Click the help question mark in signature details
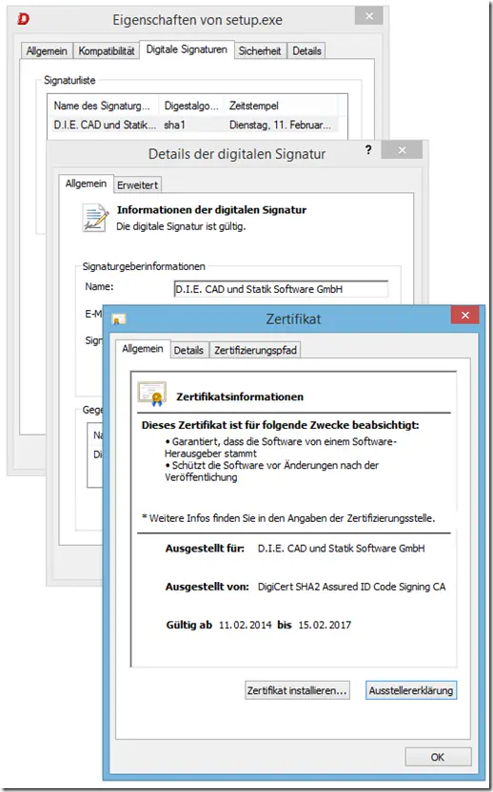 pos(368,149)
